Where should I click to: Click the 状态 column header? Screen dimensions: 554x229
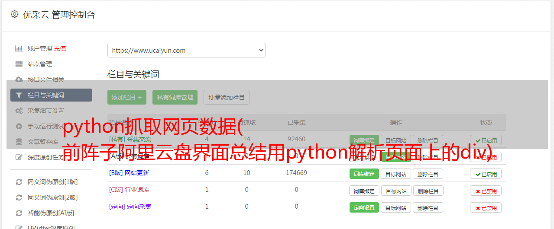click(x=486, y=122)
